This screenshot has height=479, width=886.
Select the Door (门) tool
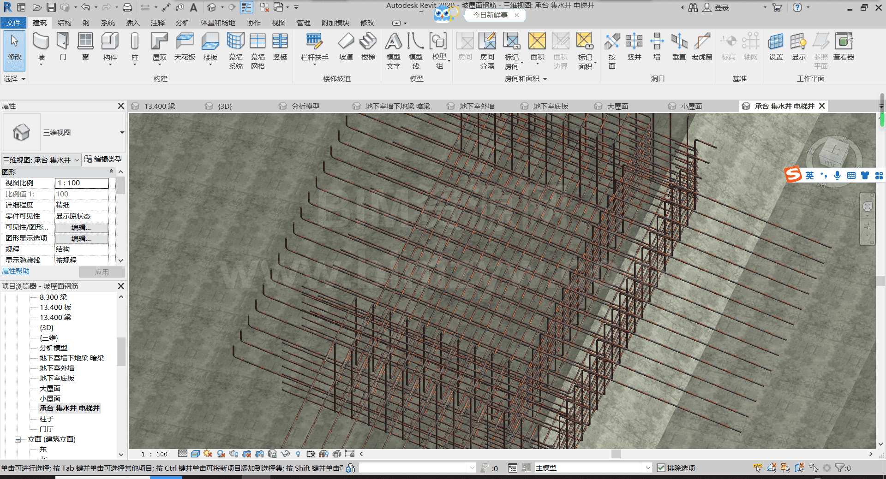(x=63, y=47)
